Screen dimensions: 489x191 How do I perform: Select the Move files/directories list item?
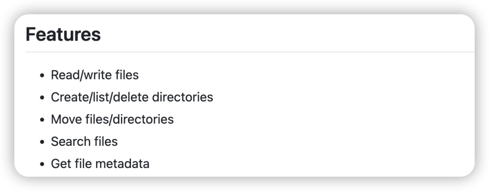pyautogui.click(x=112, y=120)
